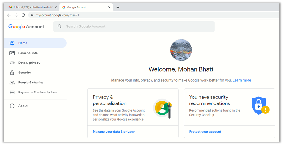The width and height of the screenshot is (283, 145).
Task: Click the Home person icon in sidebar
Action: coord(12,43)
